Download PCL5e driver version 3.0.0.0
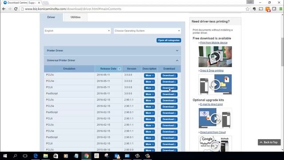Screen dimensions: 284x160 click(x=169, y=82)
